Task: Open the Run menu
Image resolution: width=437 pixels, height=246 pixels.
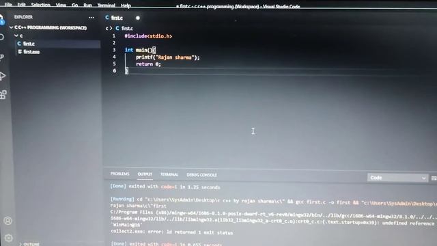Action: [87, 5]
